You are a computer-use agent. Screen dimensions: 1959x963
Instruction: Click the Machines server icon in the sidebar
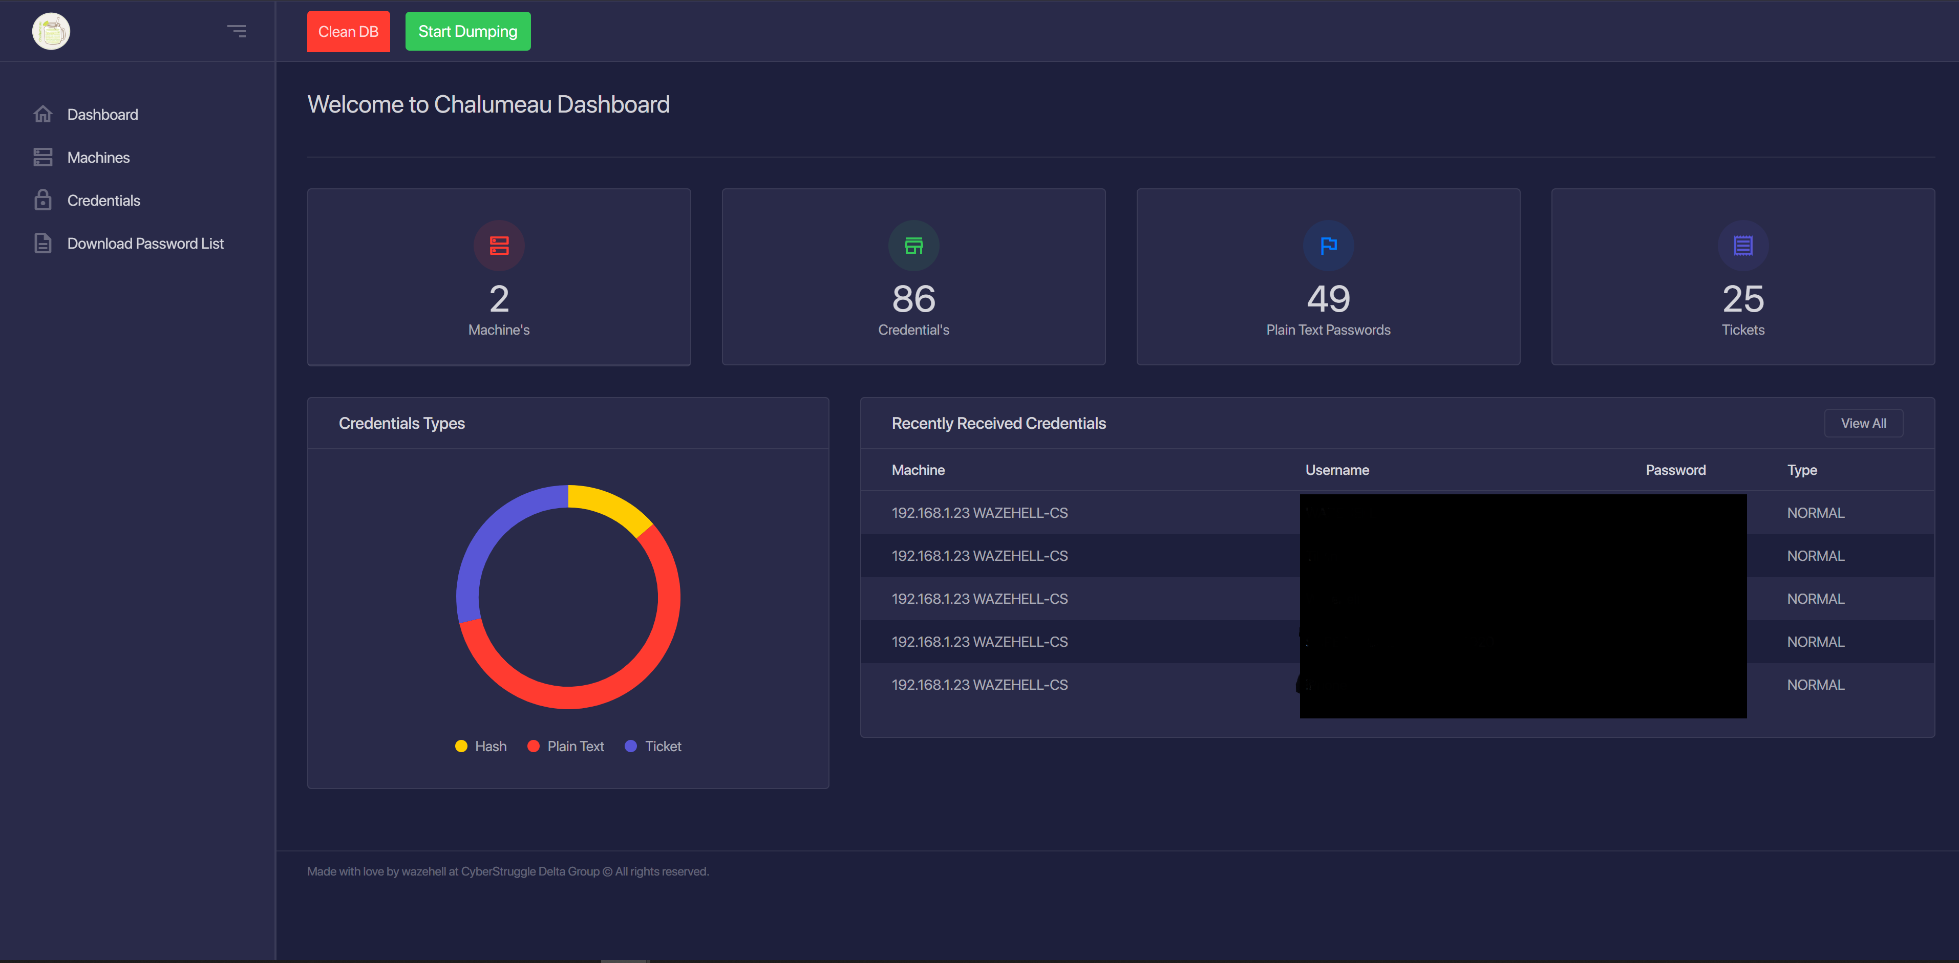(42, 157)
